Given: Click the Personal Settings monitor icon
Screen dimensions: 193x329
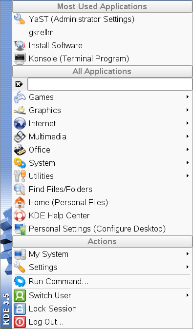Looking at the screenshot, I should coord(20,229).
